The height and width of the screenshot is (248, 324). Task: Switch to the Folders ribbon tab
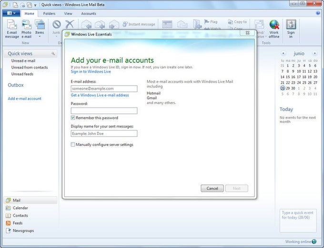[49, 14]
